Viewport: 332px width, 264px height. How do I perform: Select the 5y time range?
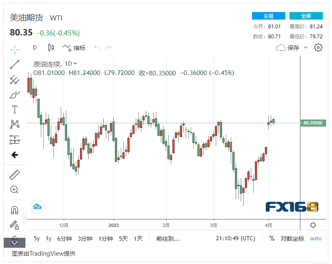pyautogui.click(x=37, y=239)
